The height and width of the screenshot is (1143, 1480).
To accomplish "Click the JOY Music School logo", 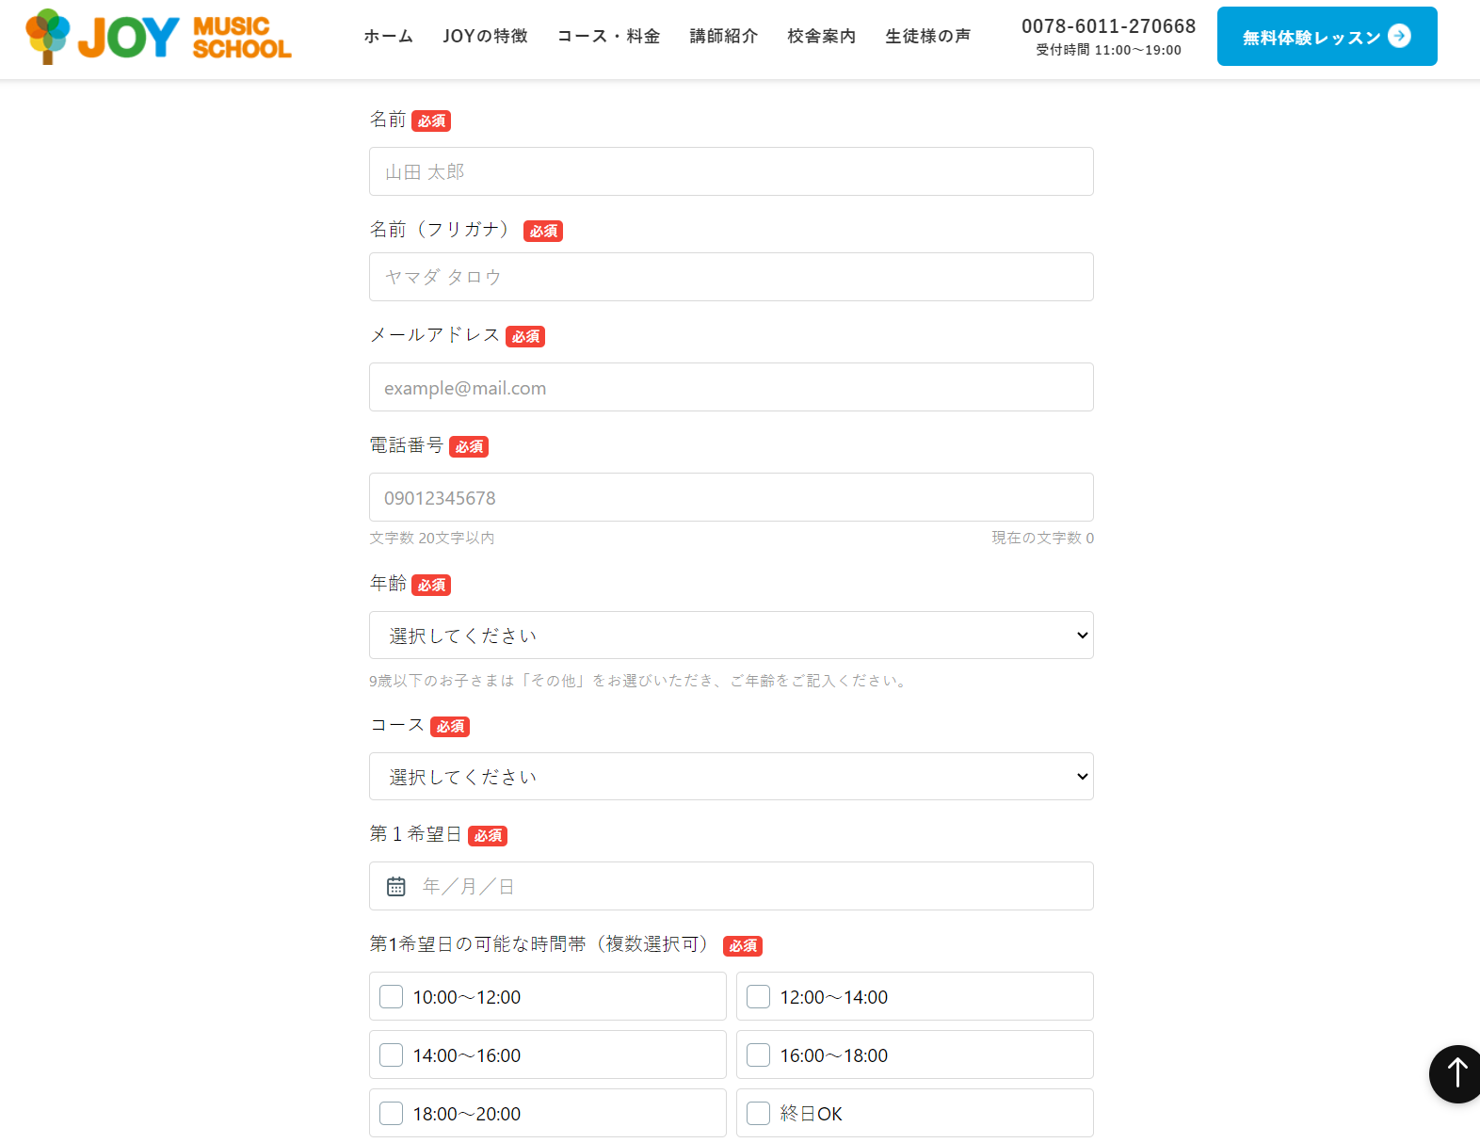I will pyautogui.click(x=158, y=37).
